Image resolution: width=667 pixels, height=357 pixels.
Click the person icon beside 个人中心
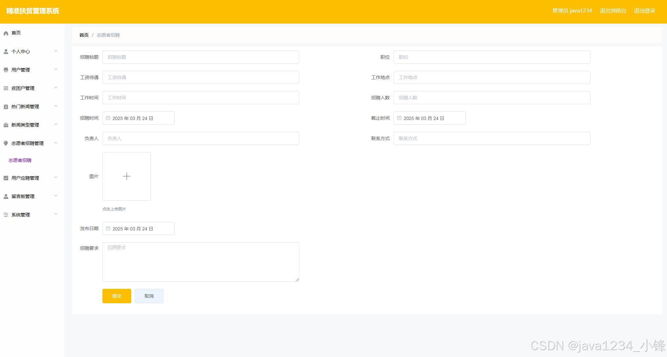(x=6, y=51)
